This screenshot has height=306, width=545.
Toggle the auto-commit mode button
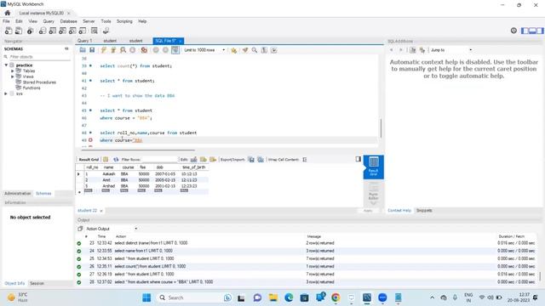coord(175,50)
